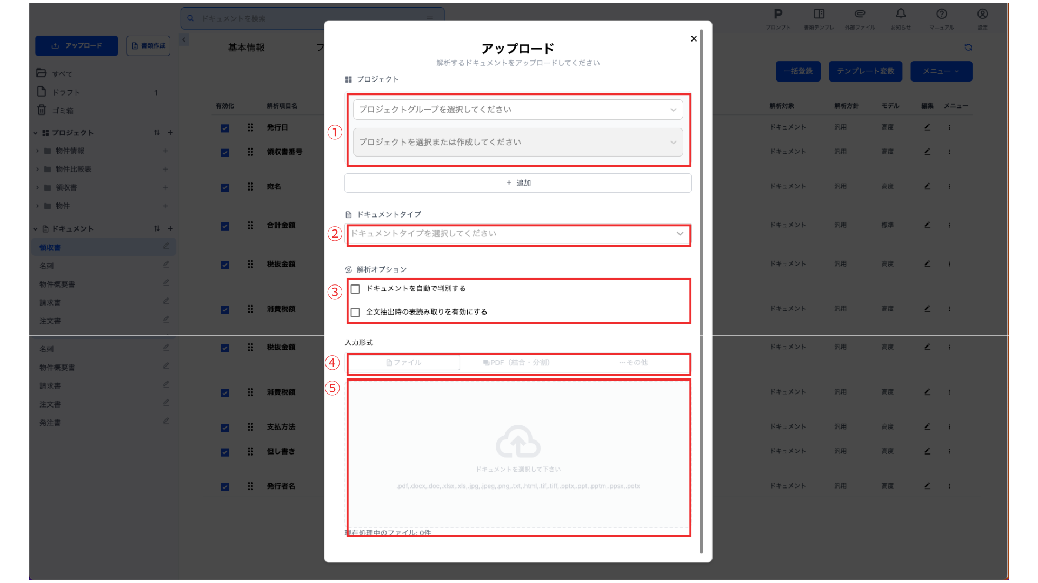The height and width of the screenshot is (583, 1038).
Task: Click the cloud upload icon in dropzone
Action: tap(518, 442)
